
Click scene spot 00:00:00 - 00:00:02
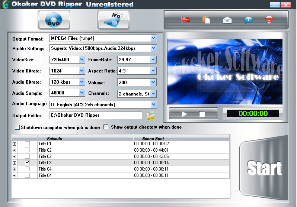tap(151, 144)
